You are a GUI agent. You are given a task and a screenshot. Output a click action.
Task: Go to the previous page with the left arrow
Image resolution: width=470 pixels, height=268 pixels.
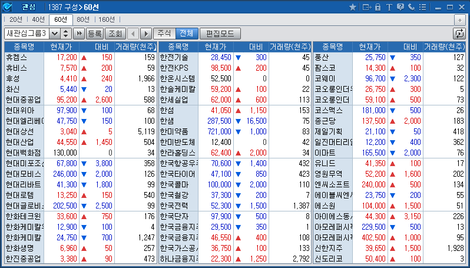pos(133,33)
